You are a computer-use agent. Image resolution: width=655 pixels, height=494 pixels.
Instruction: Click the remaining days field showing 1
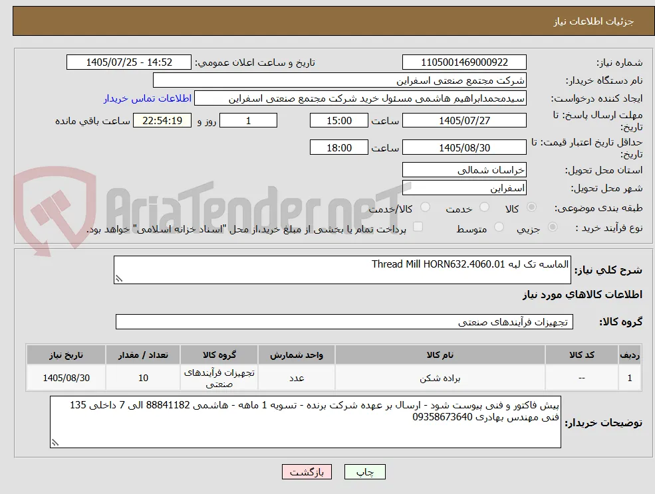248,121
